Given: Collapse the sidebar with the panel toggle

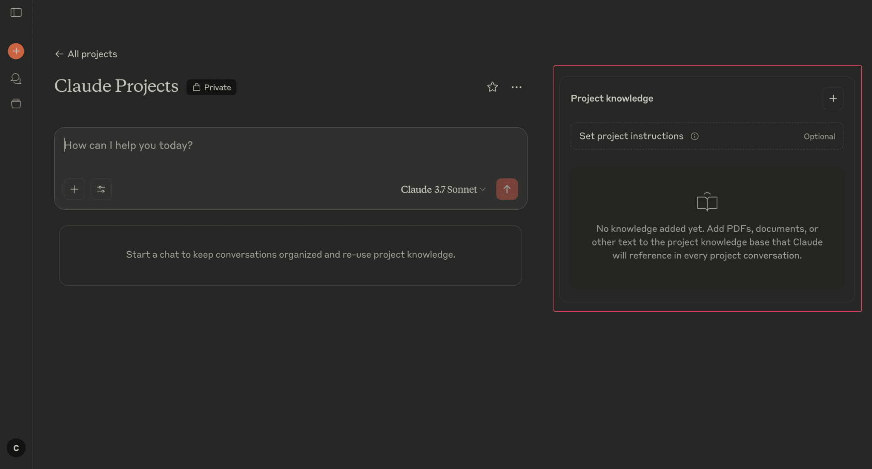Looking at the screenshot, I should coord(16,12).
